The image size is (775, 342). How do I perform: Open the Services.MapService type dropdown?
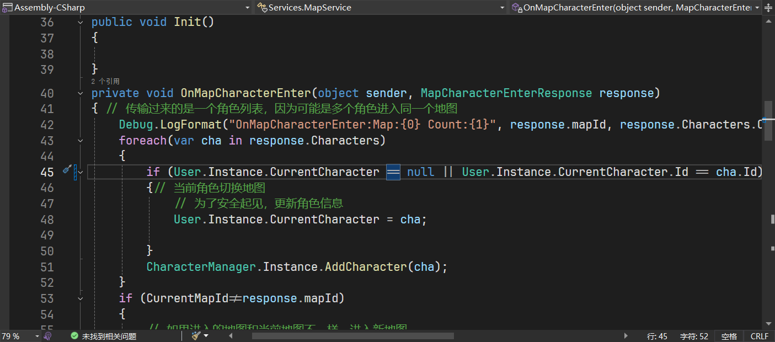tap(502, 8)
